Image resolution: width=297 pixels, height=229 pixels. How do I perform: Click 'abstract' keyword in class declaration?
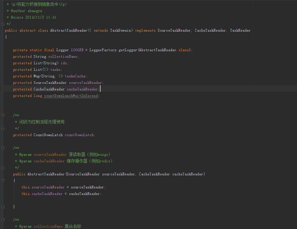pyautogui.click(x=28, y=31)
